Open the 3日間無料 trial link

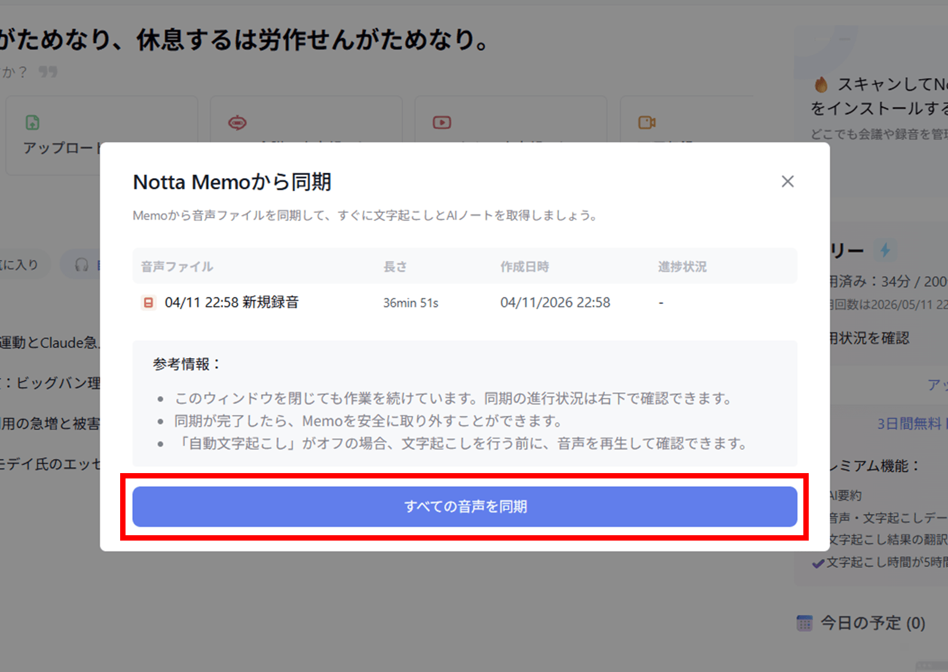tap(909, 424)
